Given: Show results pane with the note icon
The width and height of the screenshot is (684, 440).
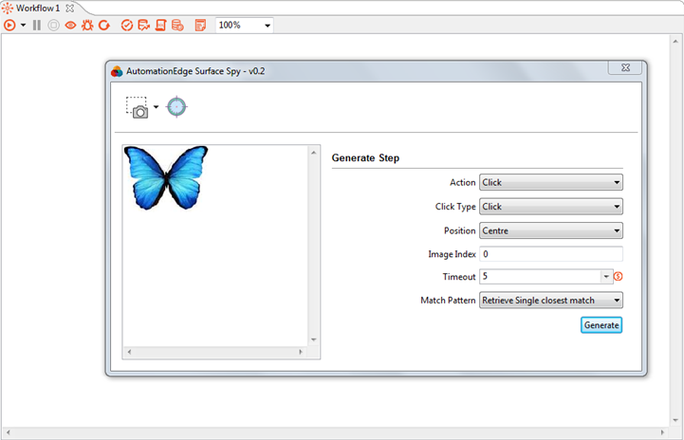Looking at the screenshot, I should 200,26.
